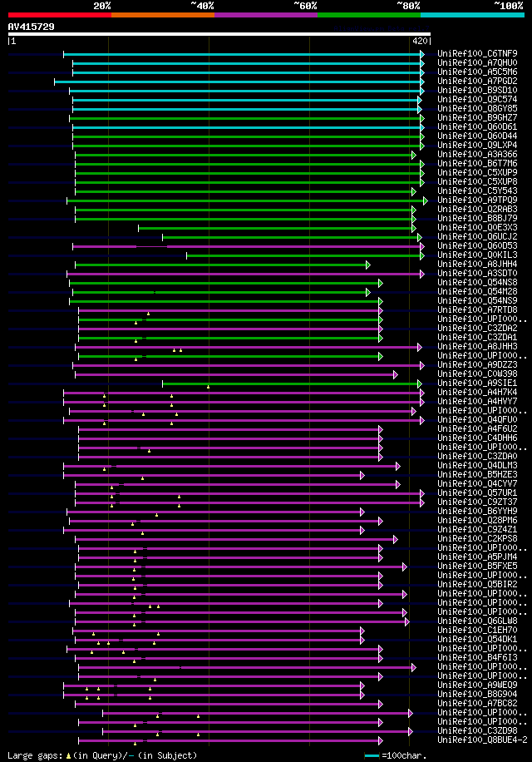Screen dimensions: 532x762
Task: Open UniRef100_C0W398 entry
Action: click(478, 374)
